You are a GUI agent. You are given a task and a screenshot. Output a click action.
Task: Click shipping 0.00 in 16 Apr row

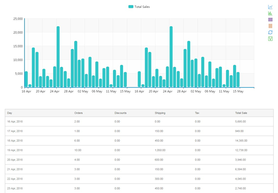(157, 122)
